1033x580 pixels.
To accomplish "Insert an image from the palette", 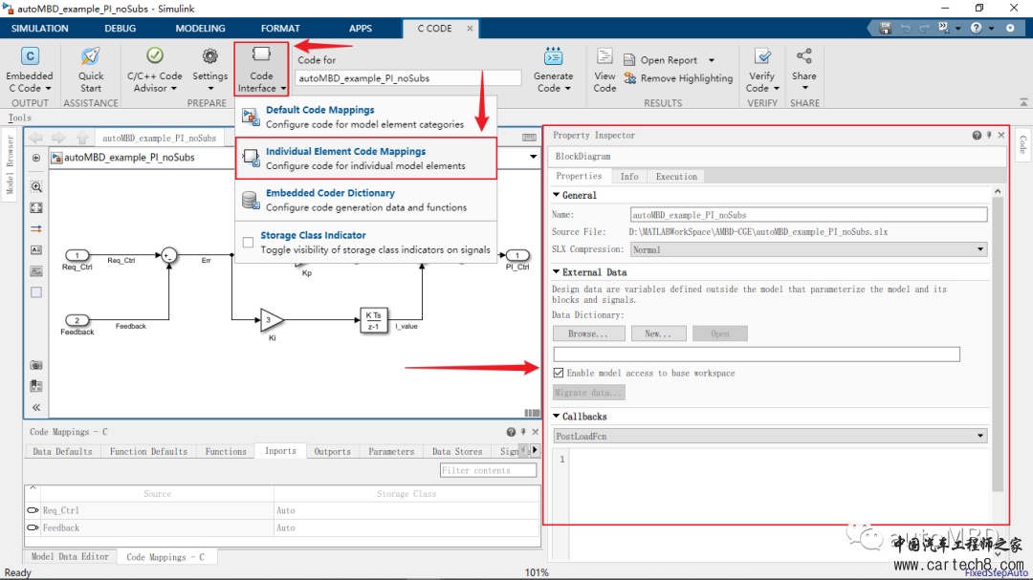I will pyautogui.click(x=36, y=271).
